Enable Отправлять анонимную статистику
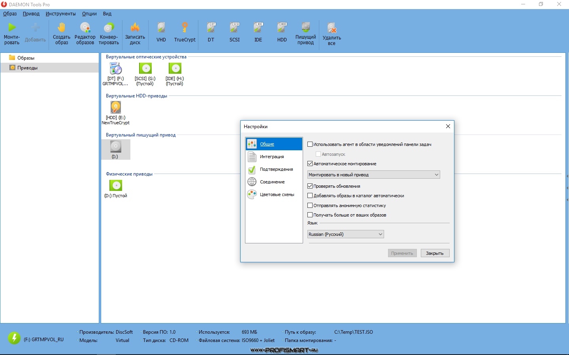This screenshot has height=355, width=569. [x=310, y=206]
